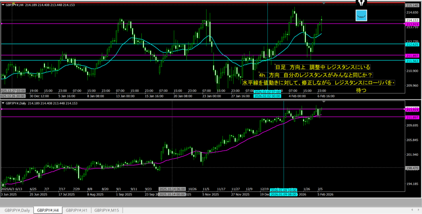Click the 2026.02.02 07:00 time marker on H4 chart
The image size is (422, 214).
click(268, 91)
